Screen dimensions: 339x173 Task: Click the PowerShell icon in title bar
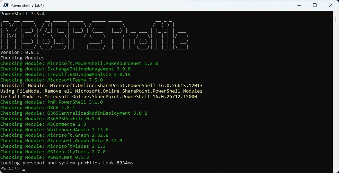(5, 5)
